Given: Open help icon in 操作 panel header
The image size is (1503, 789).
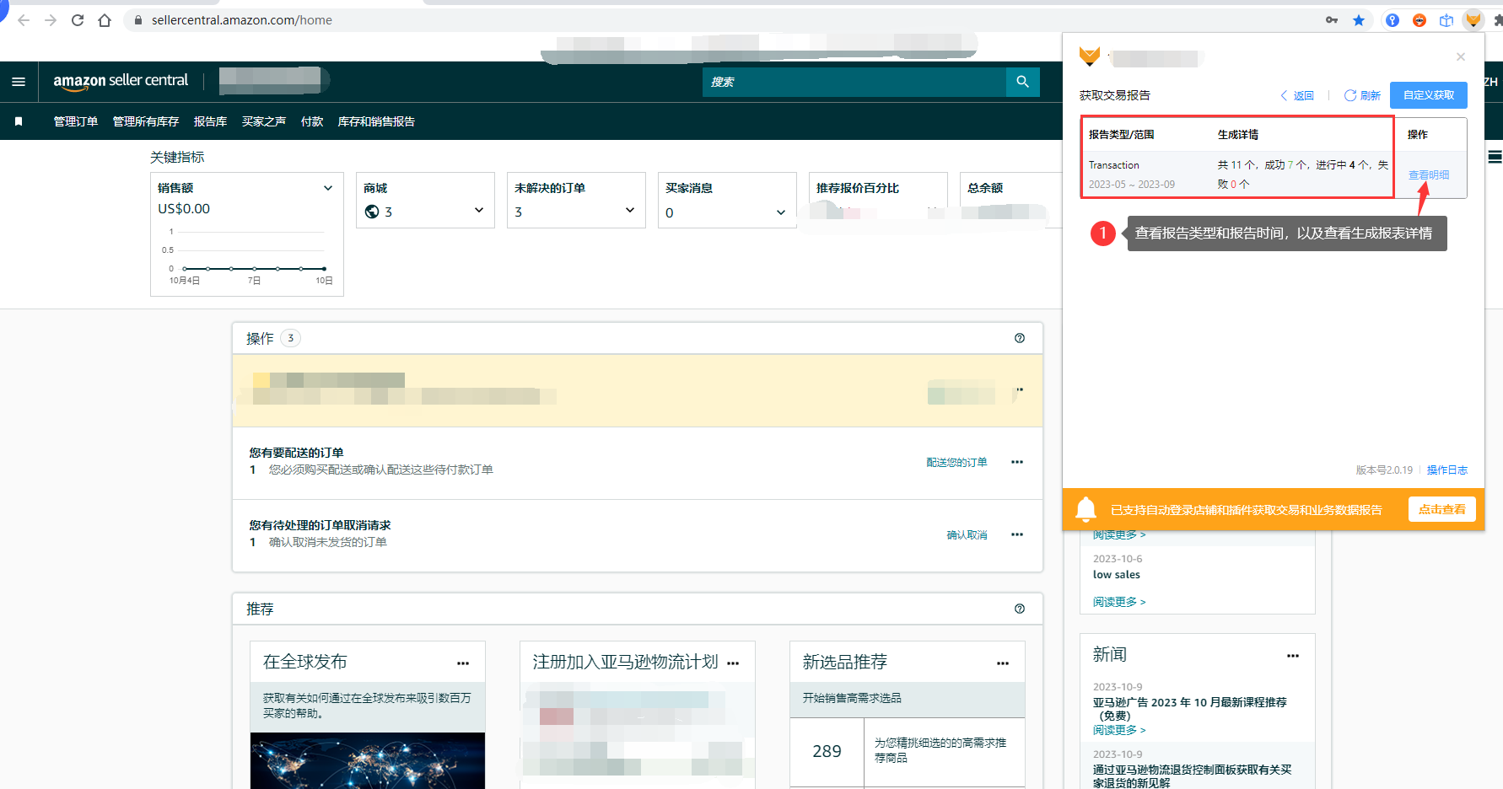Looking at the screenshot, I should [1020, 338].
